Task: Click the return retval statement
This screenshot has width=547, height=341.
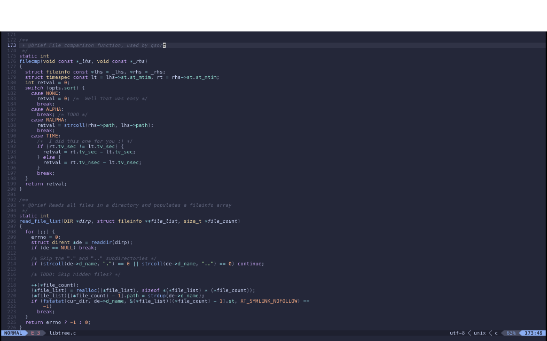Action: 45,184
